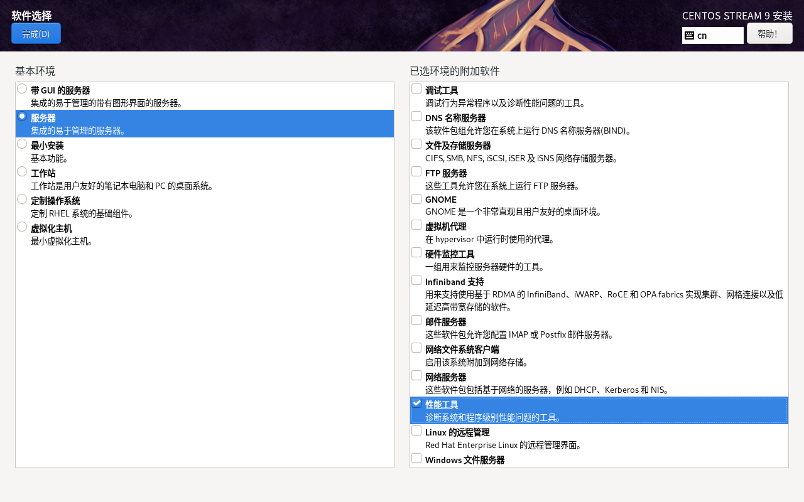Click the text 定制 RHEL 系统的基础组件。
804x502 pixels.
click(83, 213)
